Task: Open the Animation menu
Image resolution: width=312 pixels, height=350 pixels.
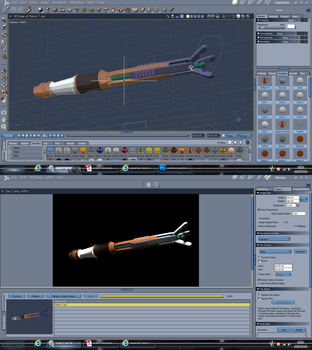Action: [60, 3]
